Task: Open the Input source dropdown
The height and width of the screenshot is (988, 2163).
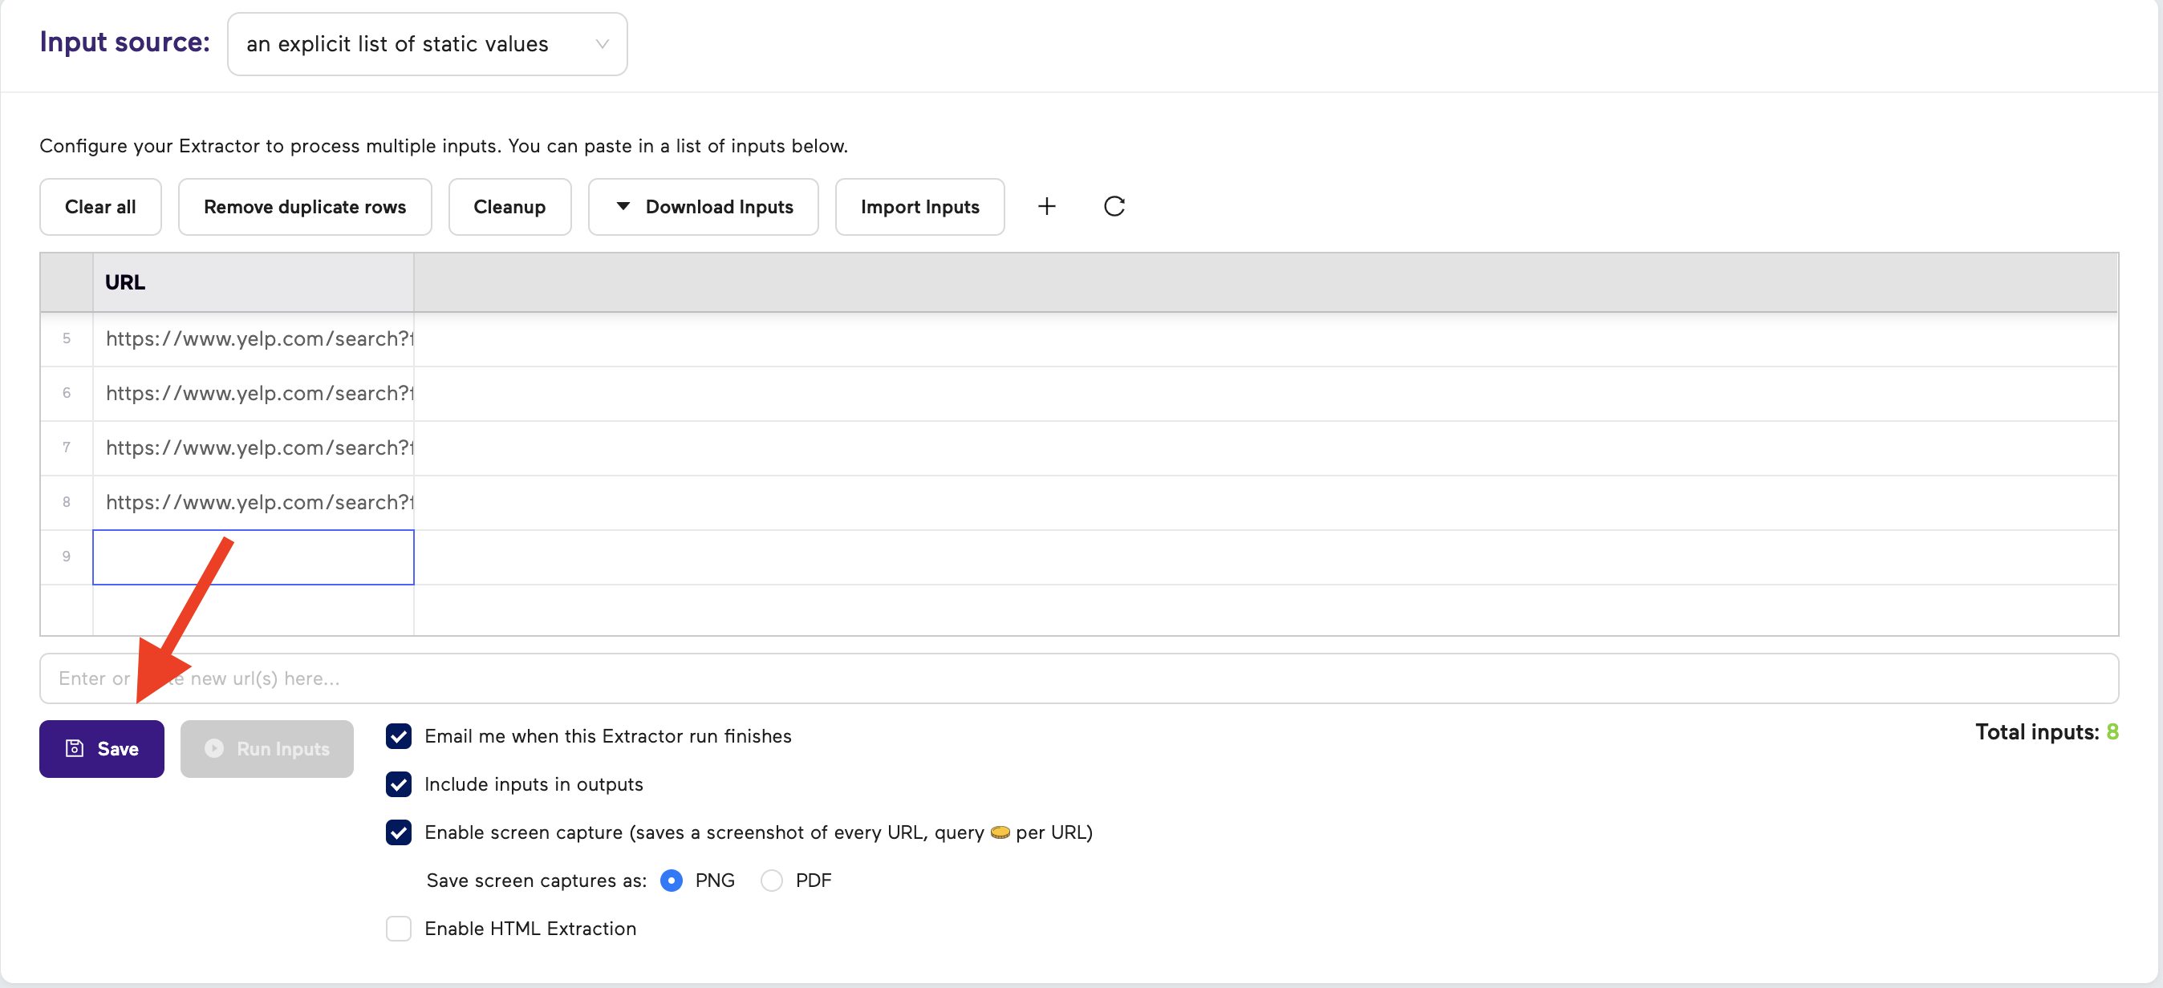Action: click(427, 43)
